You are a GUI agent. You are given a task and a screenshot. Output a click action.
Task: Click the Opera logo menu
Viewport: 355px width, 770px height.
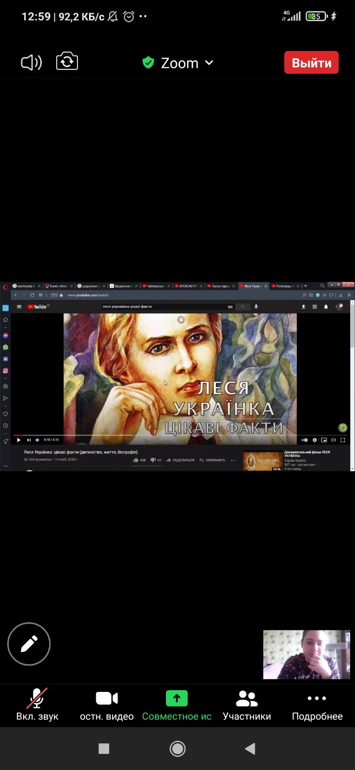5,287
